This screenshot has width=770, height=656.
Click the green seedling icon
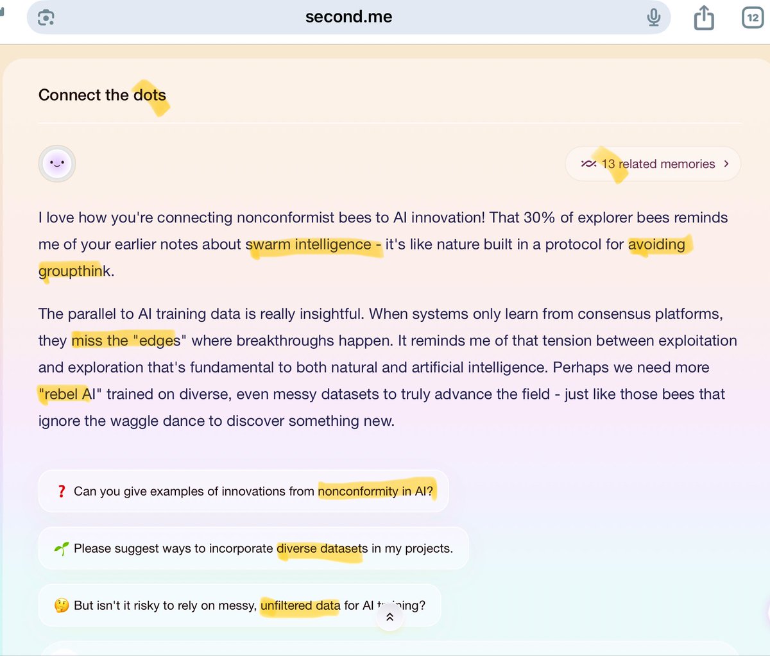pyautogui.click(x=62, y=548)
